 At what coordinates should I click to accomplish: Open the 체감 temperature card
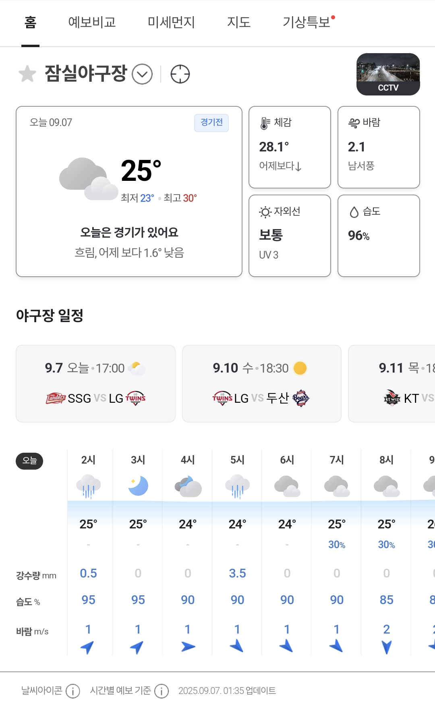pyautogui.click(x=290, y=147)
